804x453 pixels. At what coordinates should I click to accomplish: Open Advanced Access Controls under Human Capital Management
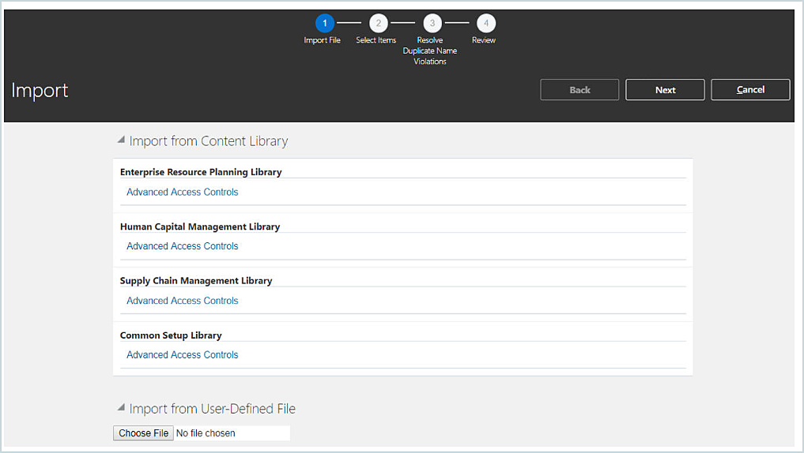point(182,246)
